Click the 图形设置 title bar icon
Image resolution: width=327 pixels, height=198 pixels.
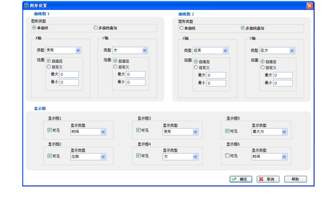(26, 5)
